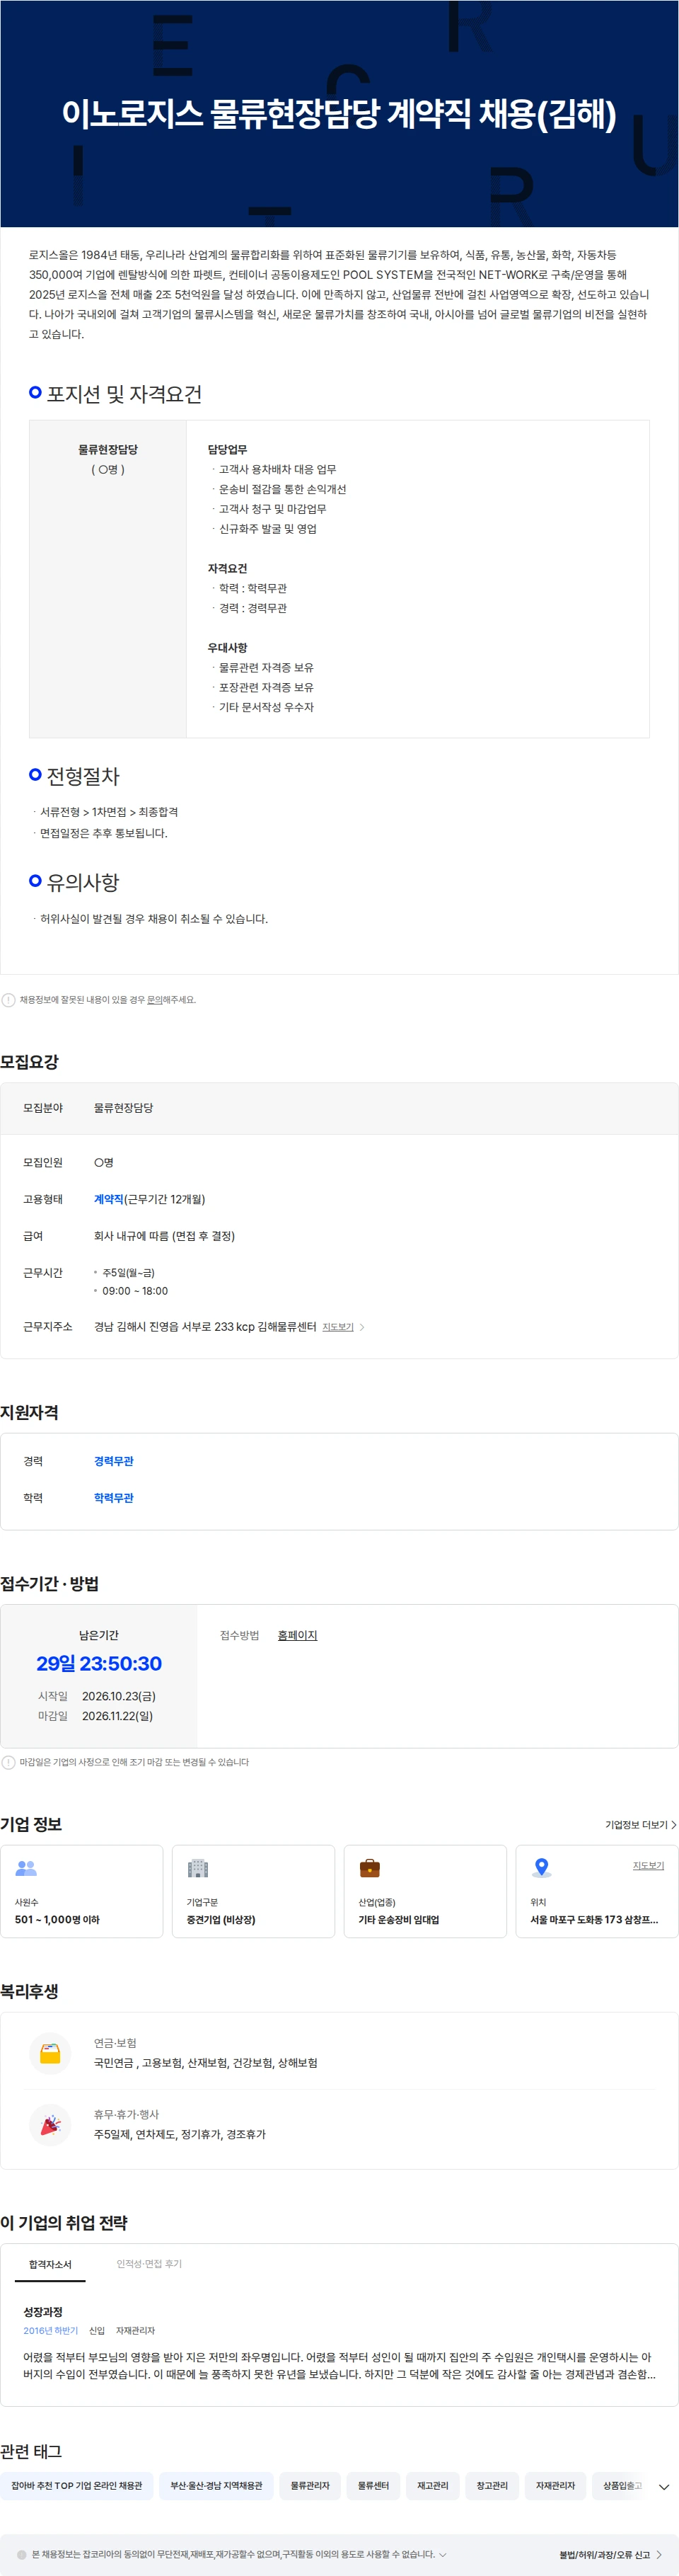
Task: Click the 자재관리자 tag
Action: coord(555,2486)
